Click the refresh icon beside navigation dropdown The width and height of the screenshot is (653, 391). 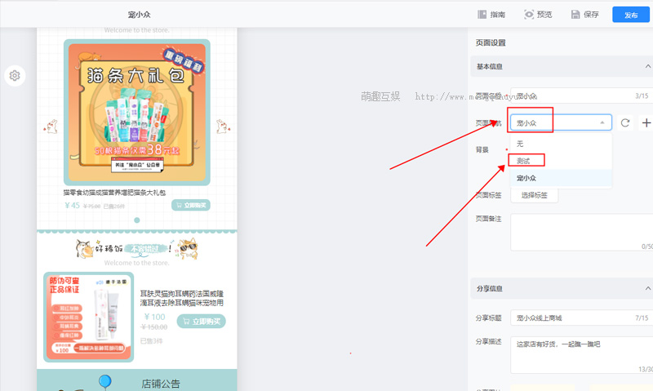tap(625, 122)
